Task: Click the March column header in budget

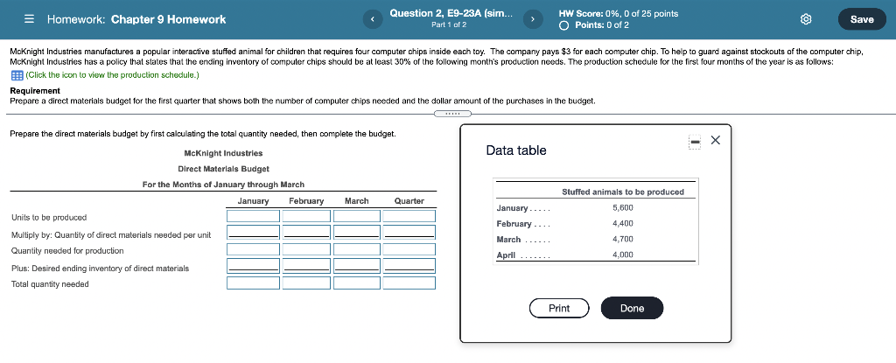Action: point(357,201)
